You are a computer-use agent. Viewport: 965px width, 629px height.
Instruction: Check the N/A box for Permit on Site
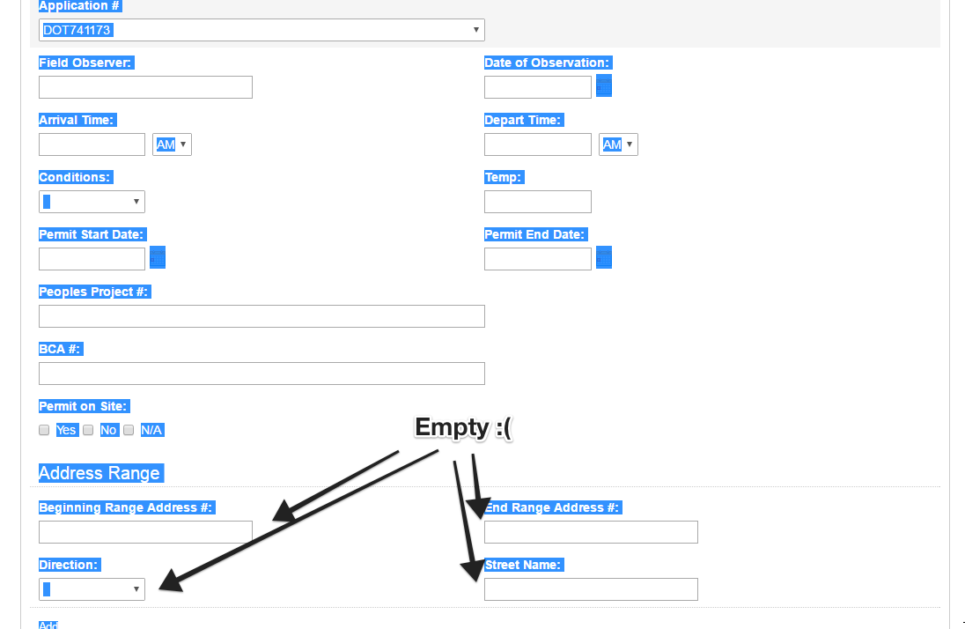tap(129, 430)
